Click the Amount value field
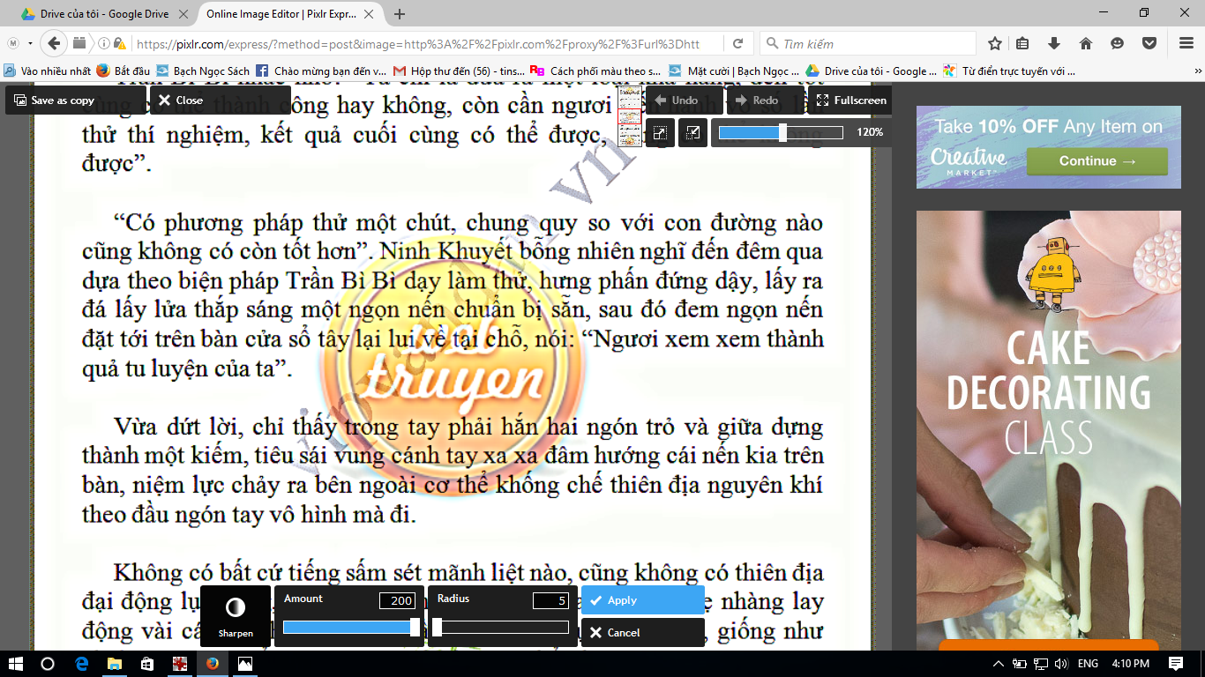 (397, 601)
